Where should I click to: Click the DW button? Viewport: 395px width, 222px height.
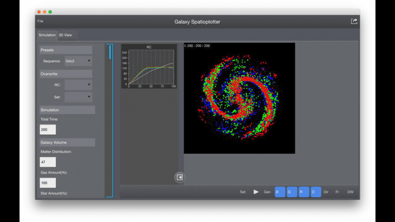pyautogui.click(x=350, y=192)
